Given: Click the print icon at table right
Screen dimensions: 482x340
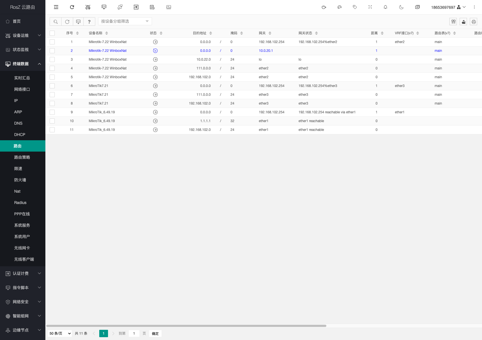Looking at the screenshot, I should coord(473,22).
